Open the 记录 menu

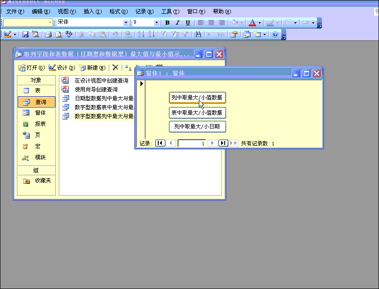pyautogui.click(x=144, y=12)
